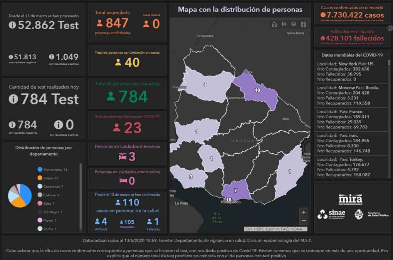Open the map legend list icon
The image size is (393, 260).
tap(284, 24)
